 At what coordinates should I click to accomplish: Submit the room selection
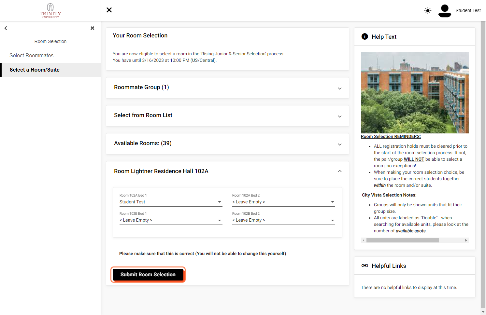pos(148,275)
